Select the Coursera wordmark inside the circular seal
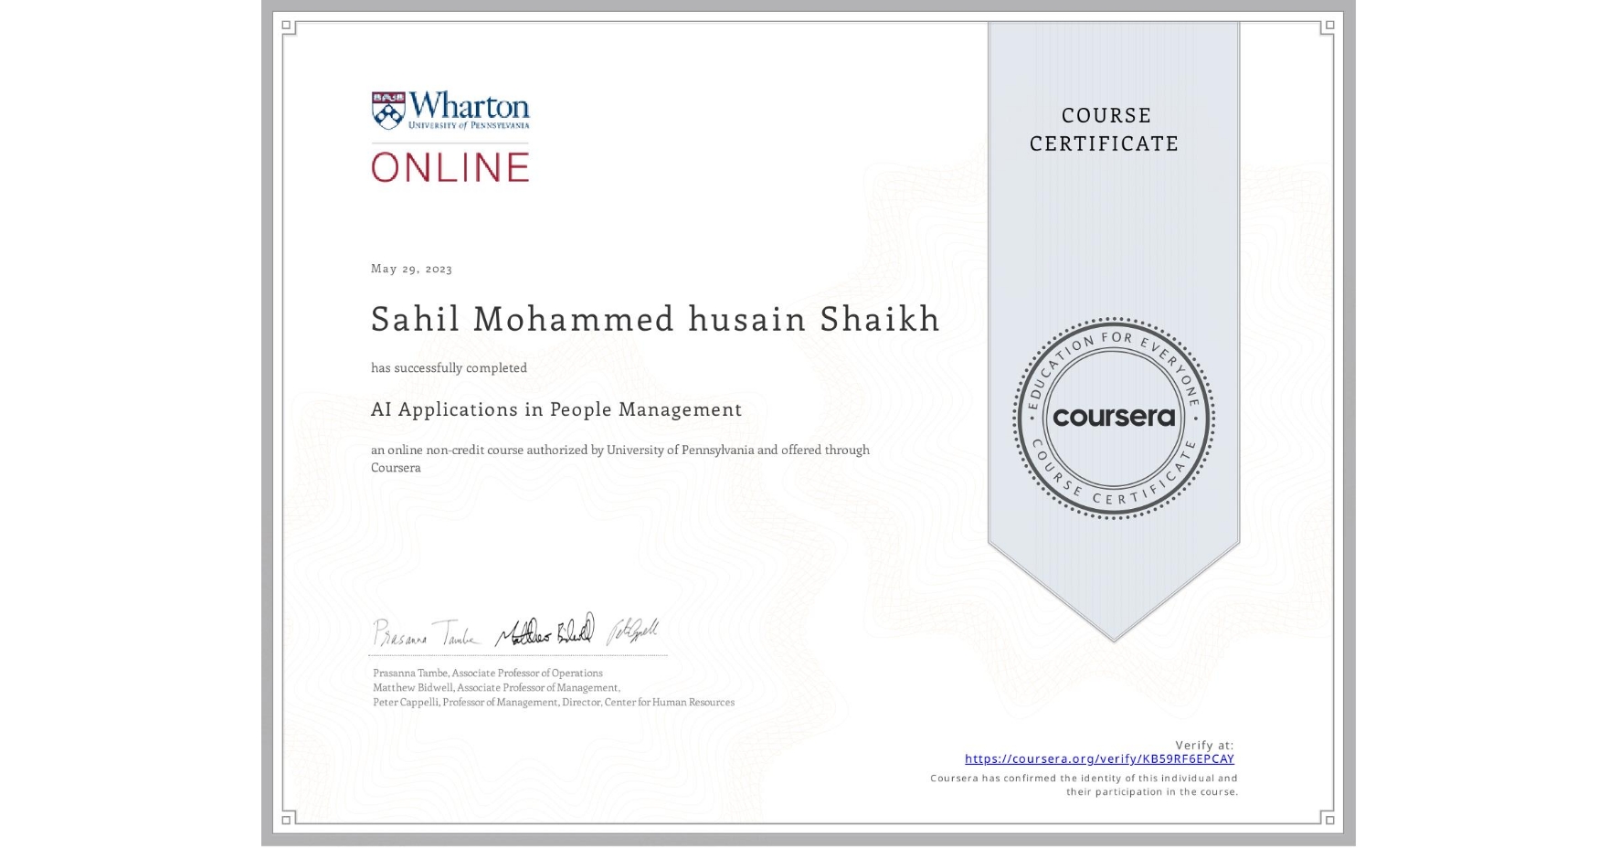The height and width of the screenshot is (848, 1619). coord(1113,416)
